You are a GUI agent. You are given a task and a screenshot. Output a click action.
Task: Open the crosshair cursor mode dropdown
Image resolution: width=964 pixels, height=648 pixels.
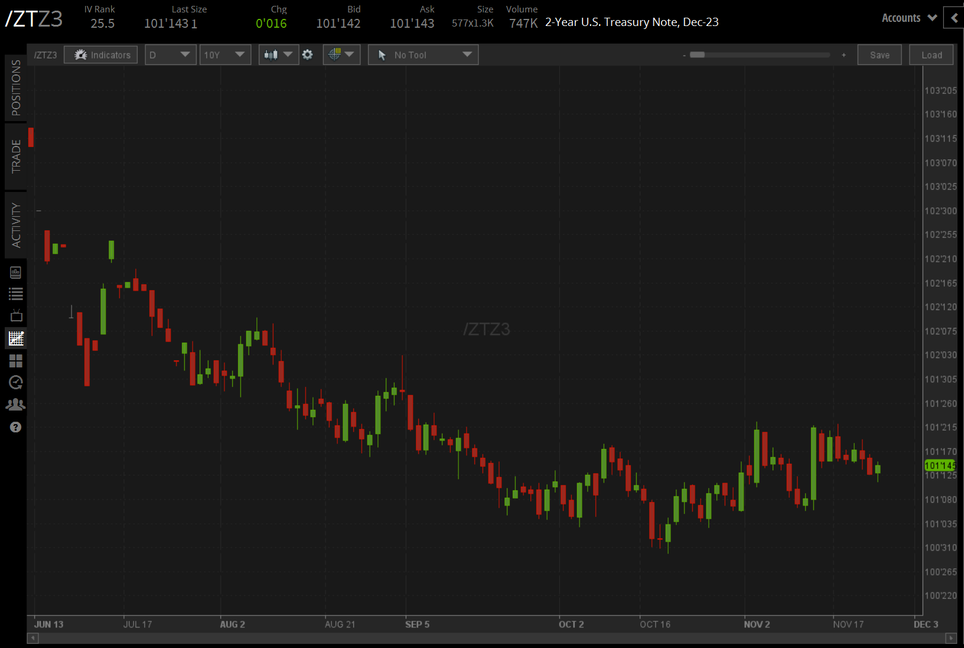(x=341, y=55)
